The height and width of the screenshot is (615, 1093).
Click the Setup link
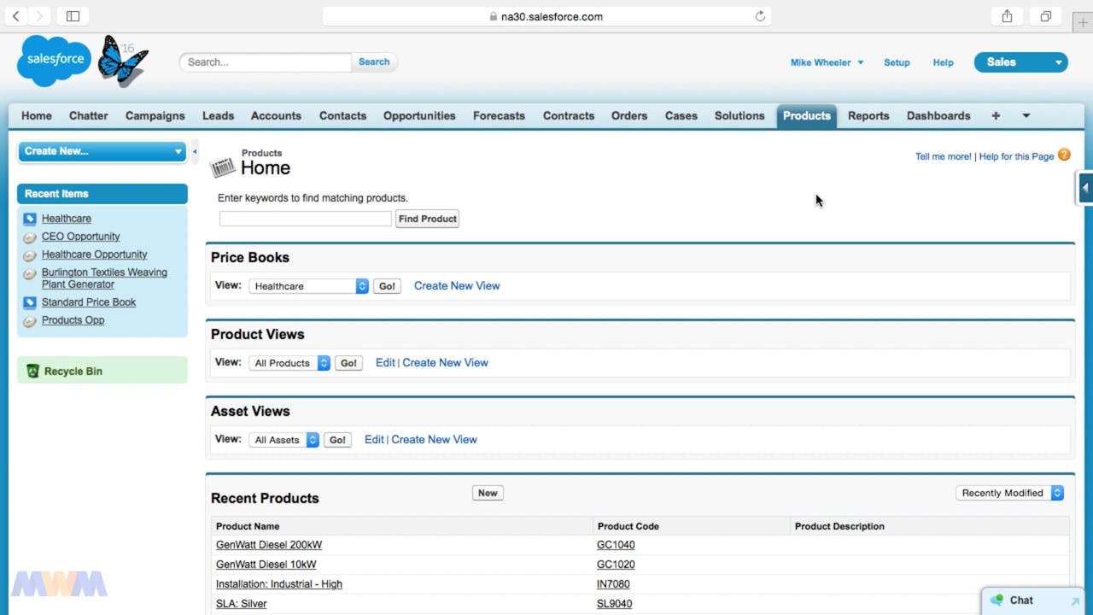tap(897, 62)
